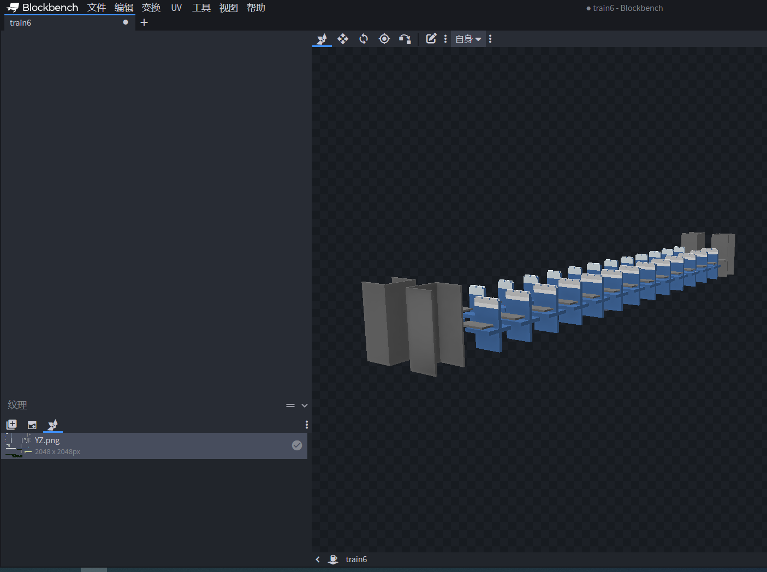Open the 帮助 menu
The image size is (767, 572).
tap(256, 8)
